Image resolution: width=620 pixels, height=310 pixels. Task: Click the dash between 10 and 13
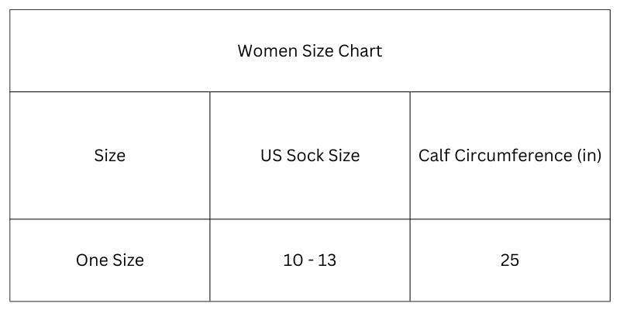click(310, 261)
